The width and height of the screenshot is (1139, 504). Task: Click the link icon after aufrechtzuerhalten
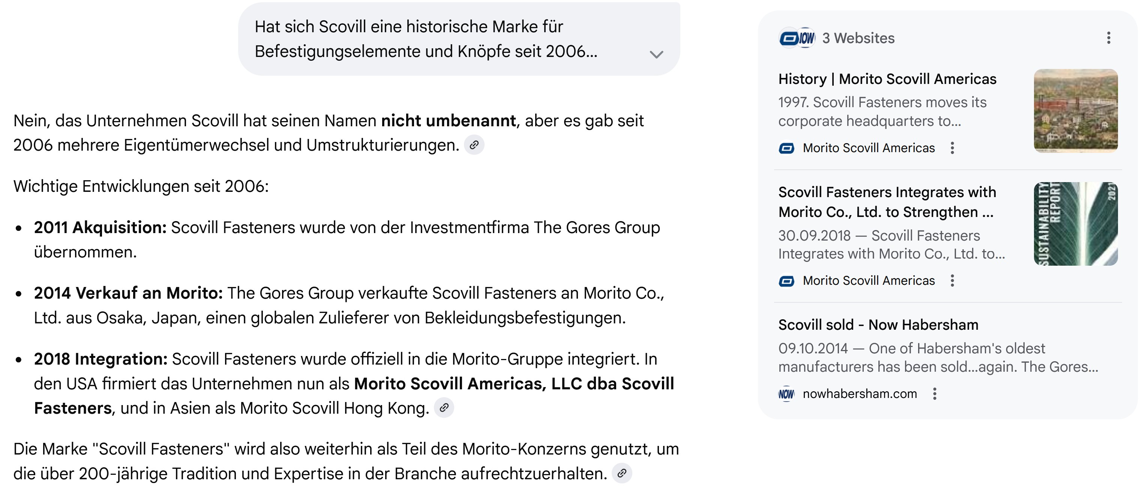[622, 473]
